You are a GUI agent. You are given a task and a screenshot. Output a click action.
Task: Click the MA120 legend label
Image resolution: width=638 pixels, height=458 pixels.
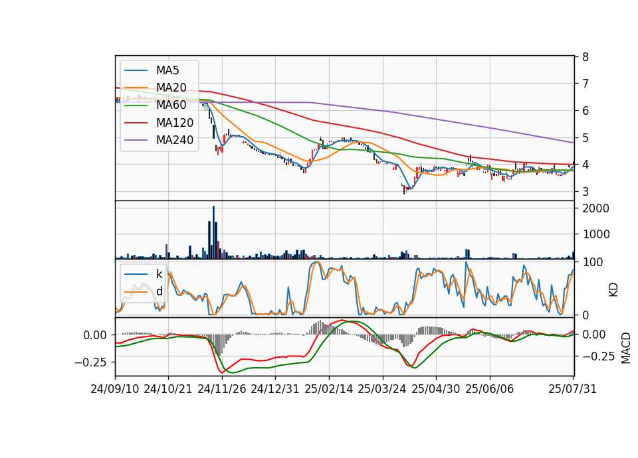click(x=175, y=123)
